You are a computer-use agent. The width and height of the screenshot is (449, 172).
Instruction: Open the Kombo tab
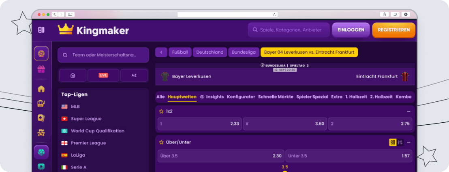click(x=404, y=96)
